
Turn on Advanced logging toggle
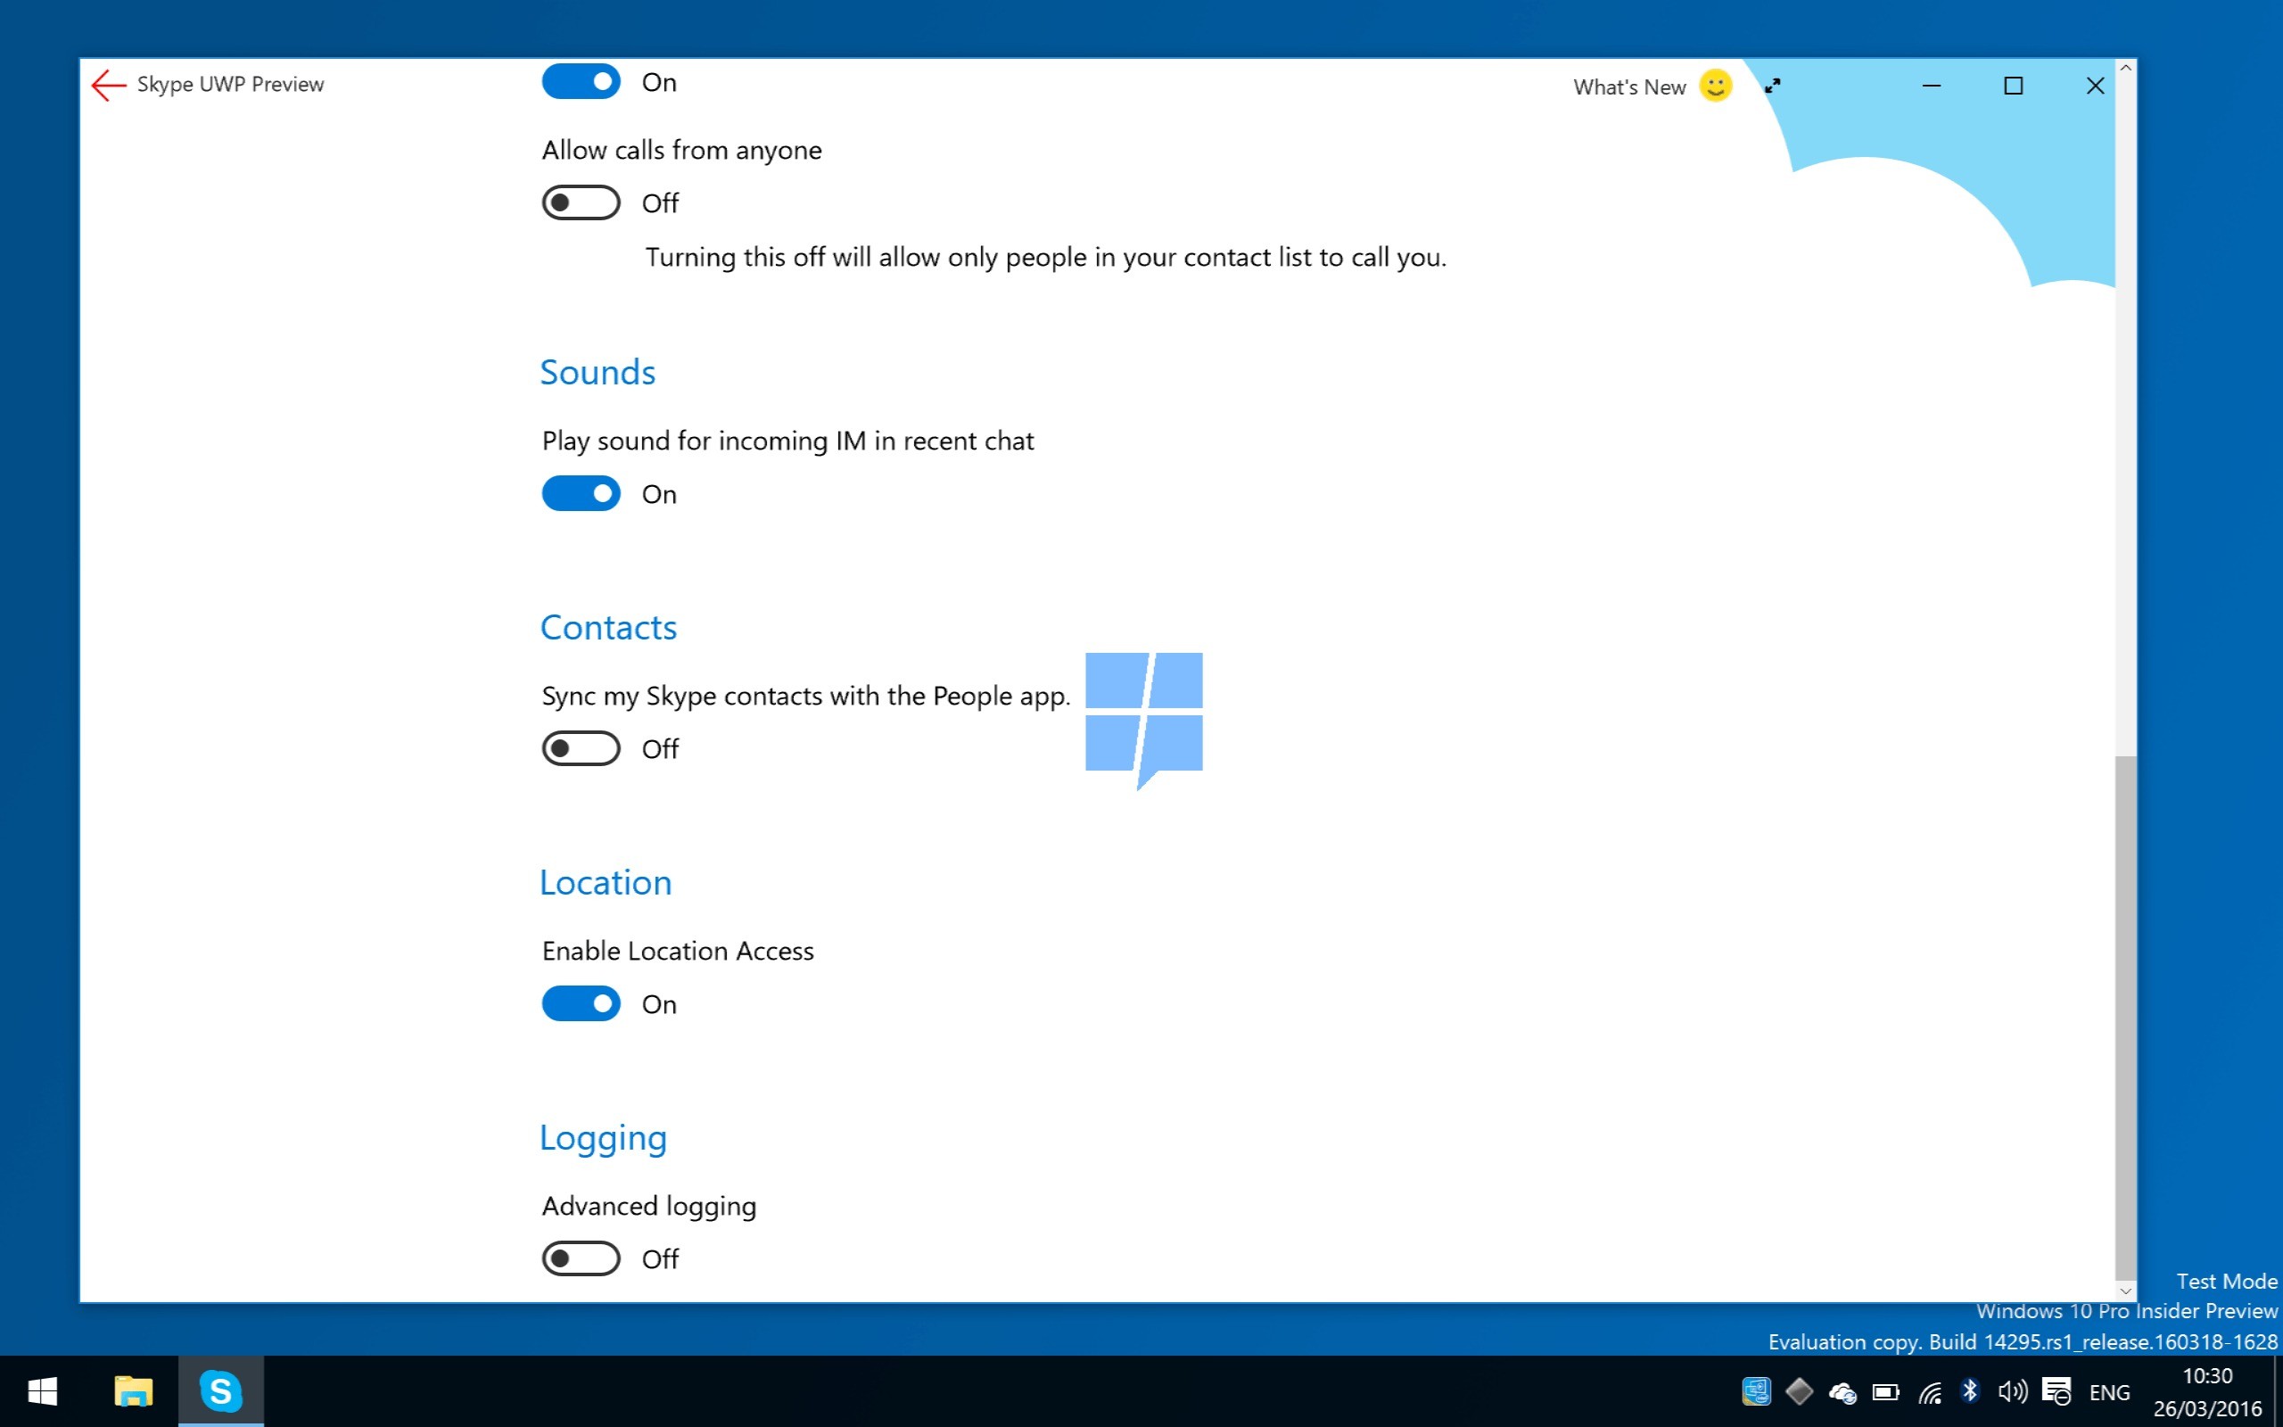click(x=581, y=1258)
